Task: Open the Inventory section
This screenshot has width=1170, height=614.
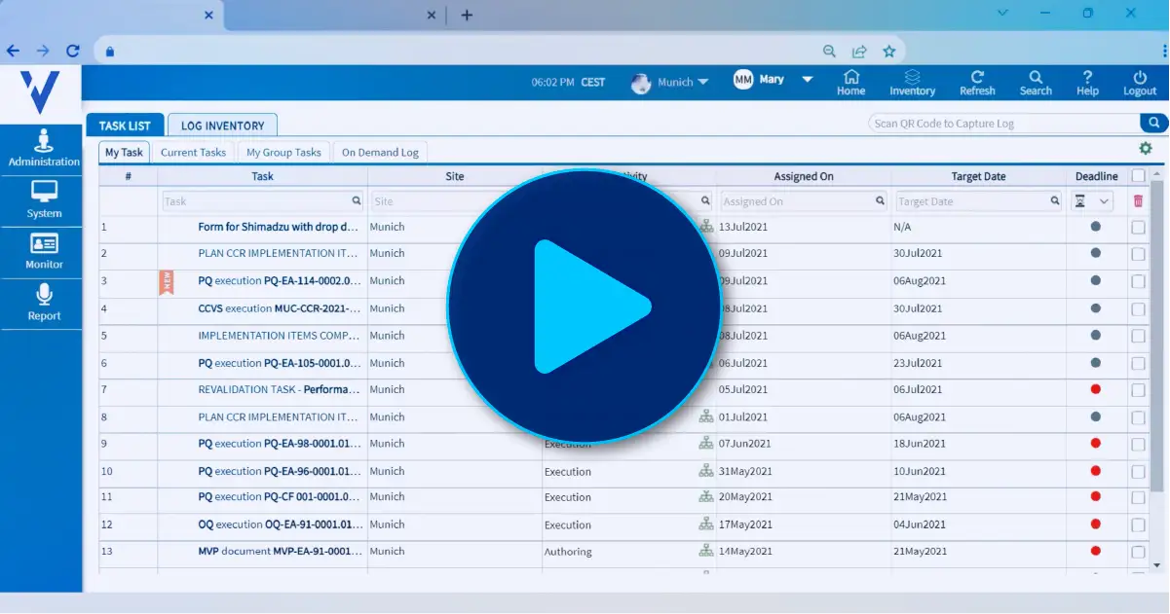Action: pyautogui.click(x=912, y=82)
